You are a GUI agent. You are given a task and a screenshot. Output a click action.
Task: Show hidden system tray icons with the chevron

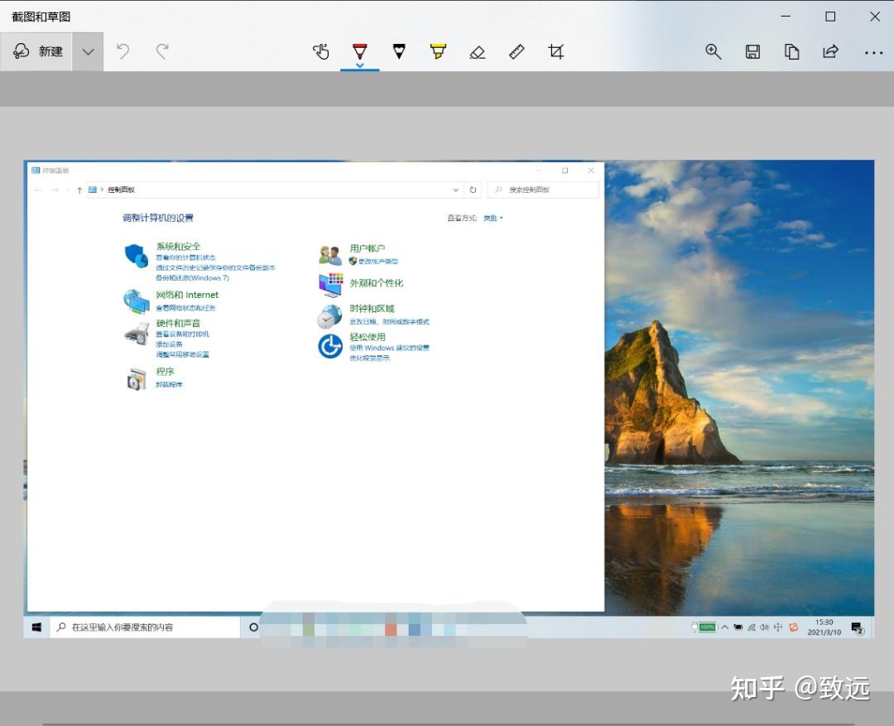[724, 627]
